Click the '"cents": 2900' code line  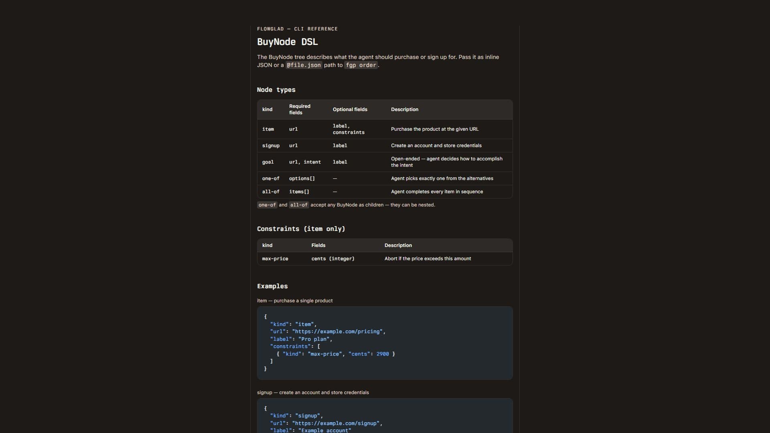pos(336,354)
